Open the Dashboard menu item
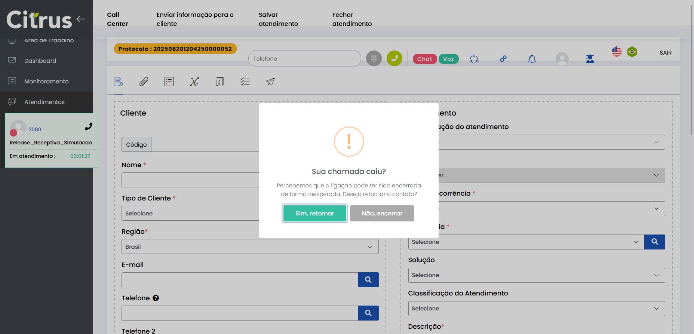 (40, 61)
